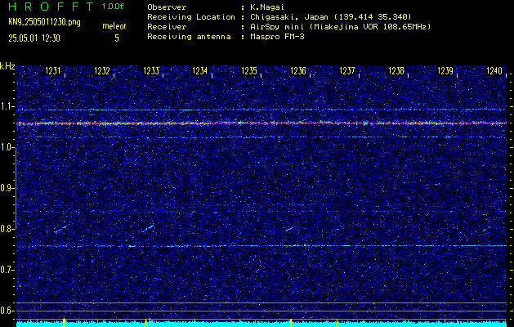Screen dimensions: 514x327
Task: Click yellow meteor marker between 1236 and 1237
Action: pyautogui.click(x=337, y=323)
